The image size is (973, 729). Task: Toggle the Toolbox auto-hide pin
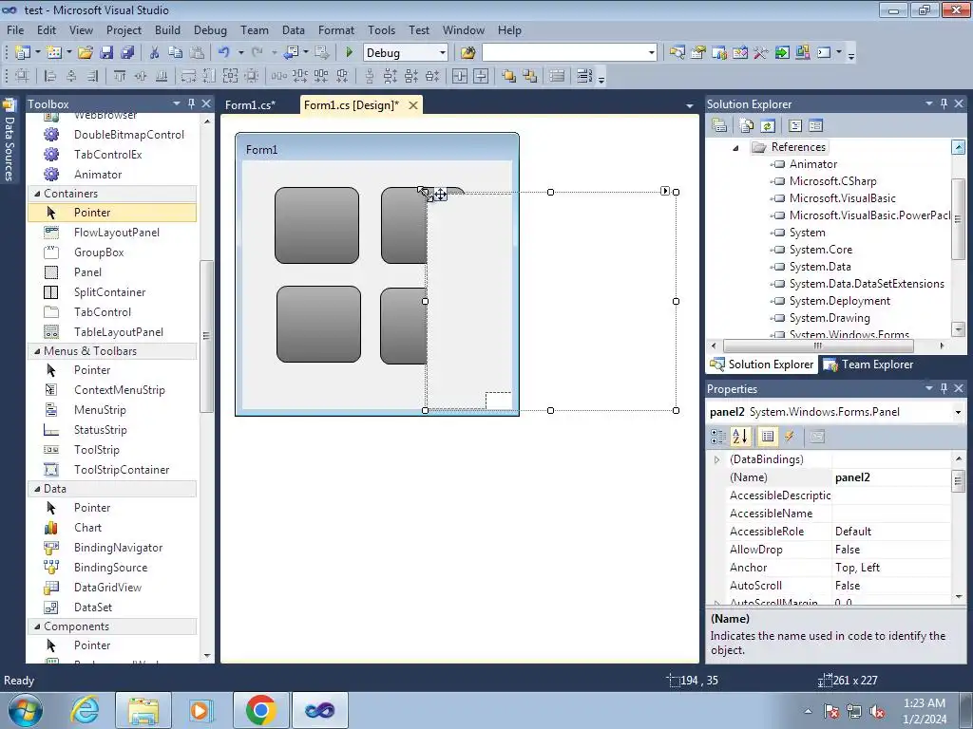[x=191, y=103]
